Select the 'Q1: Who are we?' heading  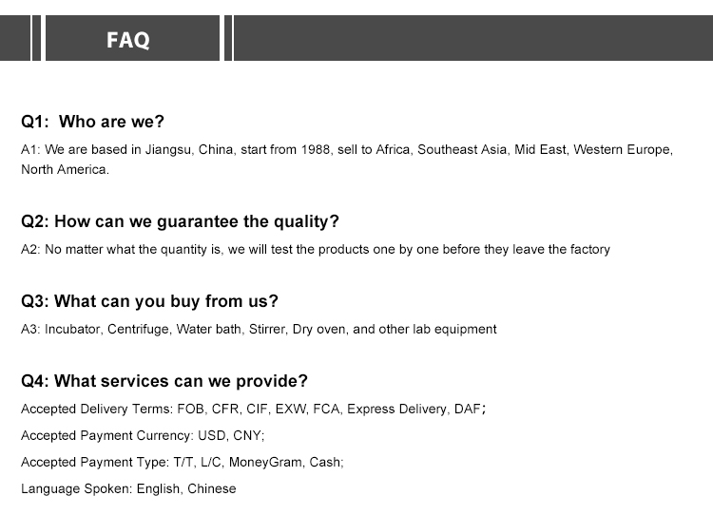coord(92,122)
